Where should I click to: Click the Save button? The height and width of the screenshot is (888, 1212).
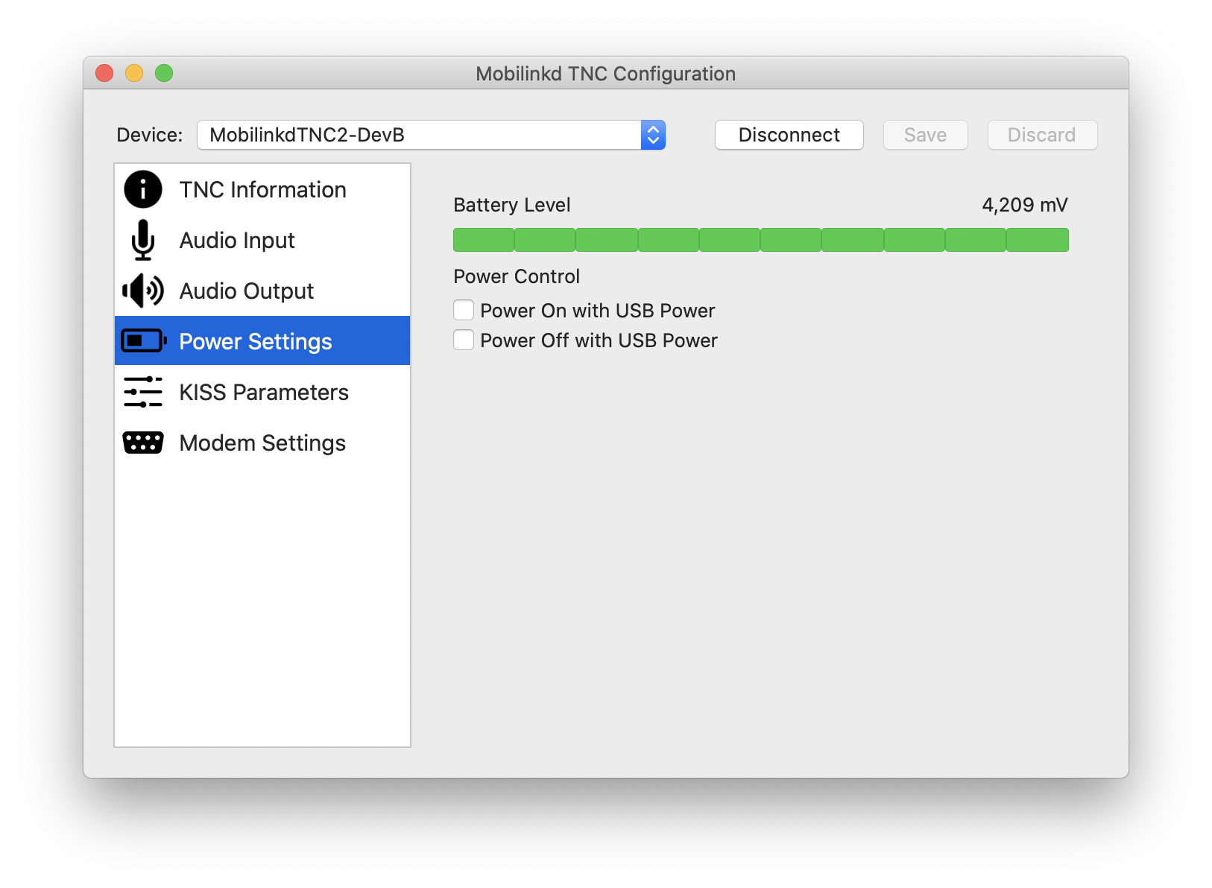click(925, 135)
